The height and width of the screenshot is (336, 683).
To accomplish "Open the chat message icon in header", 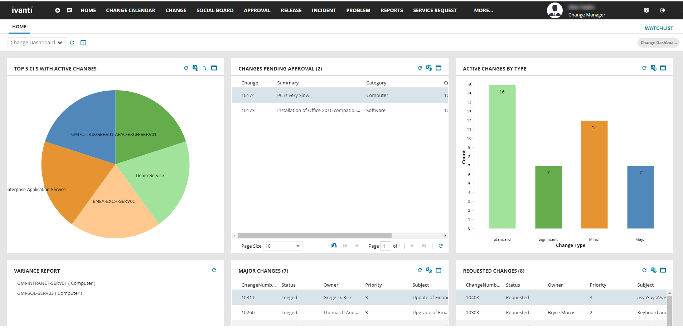I will point(69,10).
